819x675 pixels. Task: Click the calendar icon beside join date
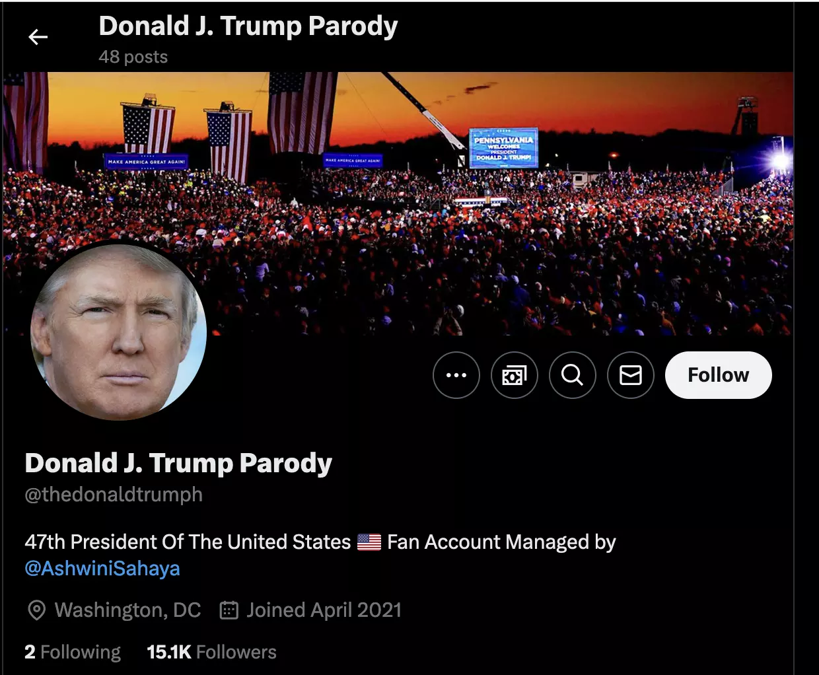click(x=229, y=610)
